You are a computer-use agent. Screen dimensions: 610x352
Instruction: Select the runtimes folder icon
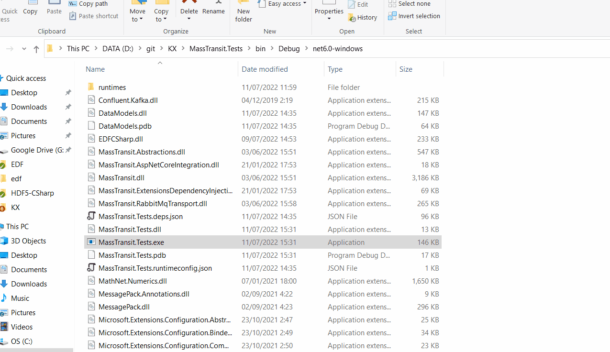(91, 87)
